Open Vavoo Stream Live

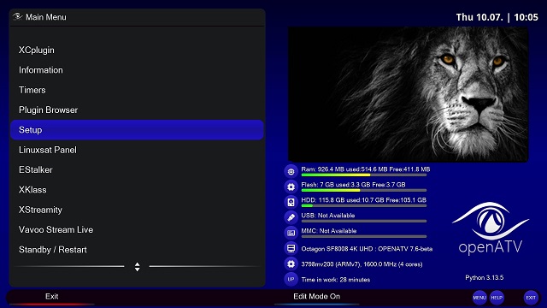[x=137, y=229]
